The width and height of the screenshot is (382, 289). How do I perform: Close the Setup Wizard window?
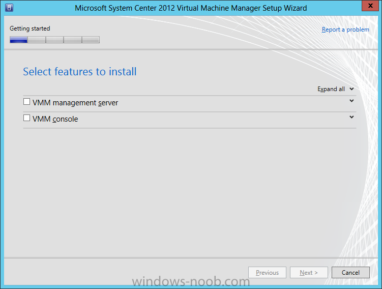[x=370, y=6]
